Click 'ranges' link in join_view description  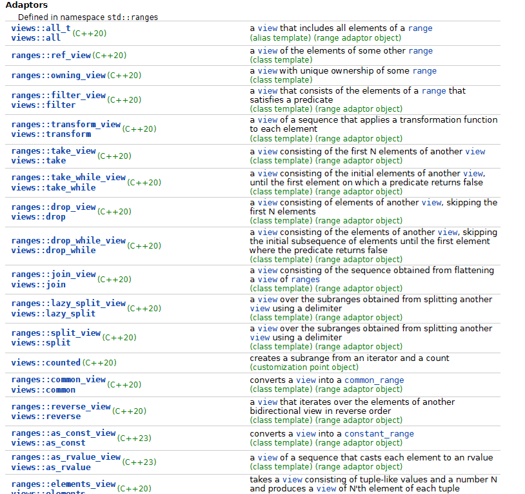pyautogui.click(x=305, y=280)
